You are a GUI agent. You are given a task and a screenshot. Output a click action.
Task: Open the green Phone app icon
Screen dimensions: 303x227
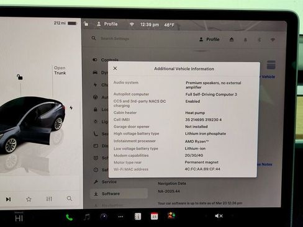(69, 217)
